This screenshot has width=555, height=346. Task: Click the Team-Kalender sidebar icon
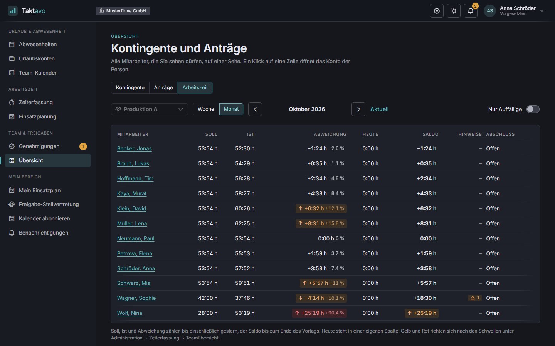12,73
